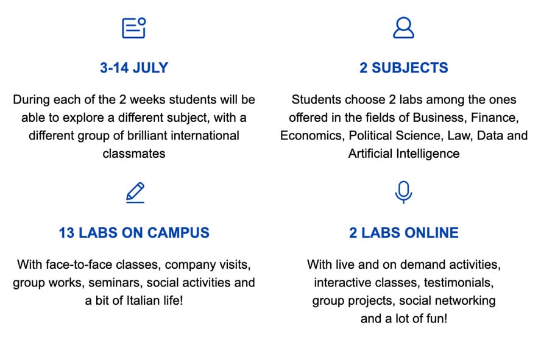Viewport: 541px width, 337px height.
Task: Click the "a bit of Italian life!" line
Action: [x=134, y=301]
